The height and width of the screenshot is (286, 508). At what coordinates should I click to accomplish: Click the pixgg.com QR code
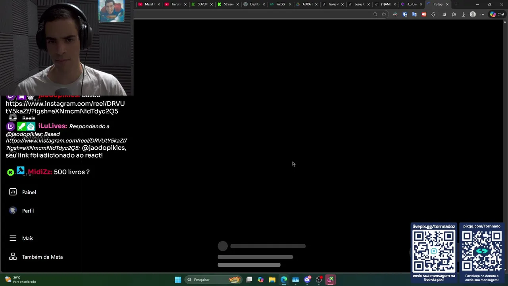pyautogui.click(x=482, y=251)
